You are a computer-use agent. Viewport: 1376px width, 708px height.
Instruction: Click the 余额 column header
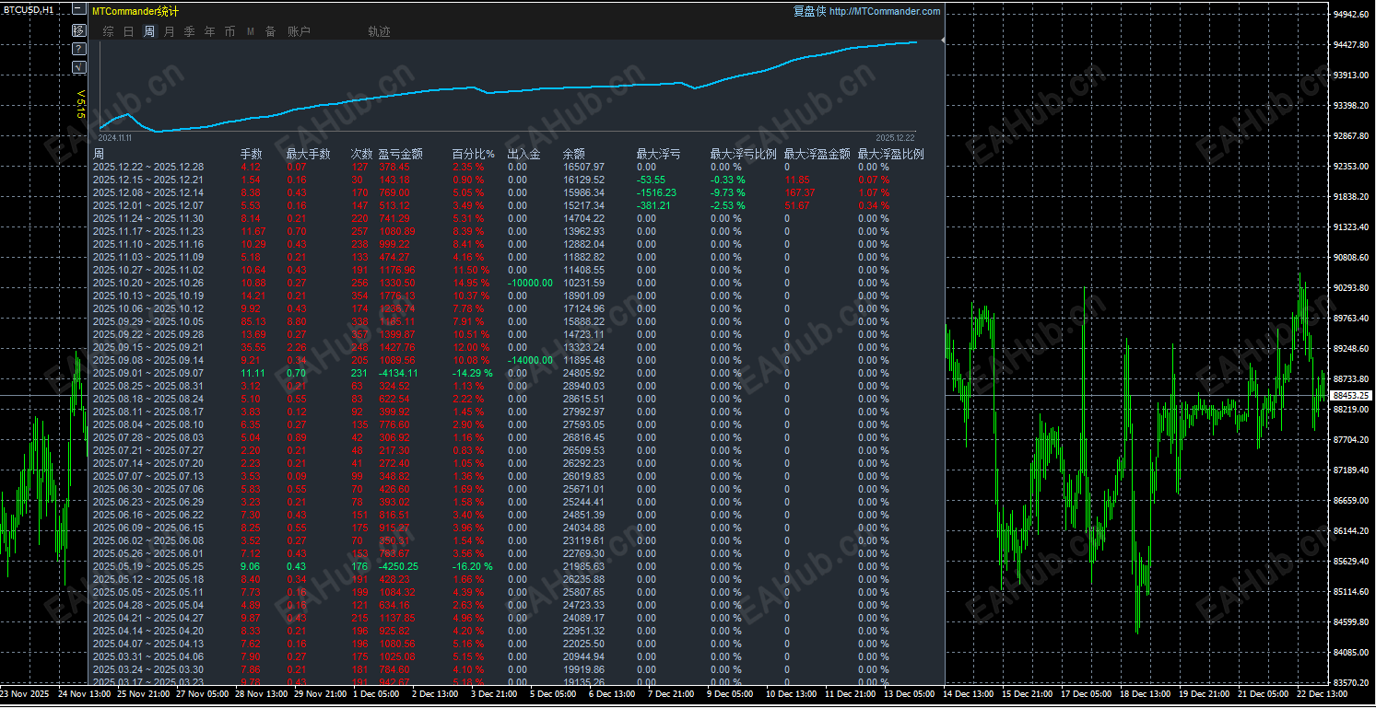tap(574, 155)
